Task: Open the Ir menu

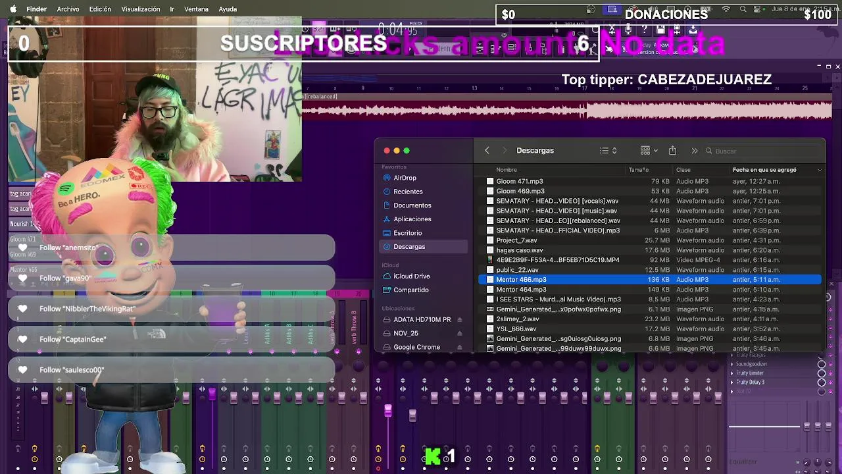Action: coord(172,9)
